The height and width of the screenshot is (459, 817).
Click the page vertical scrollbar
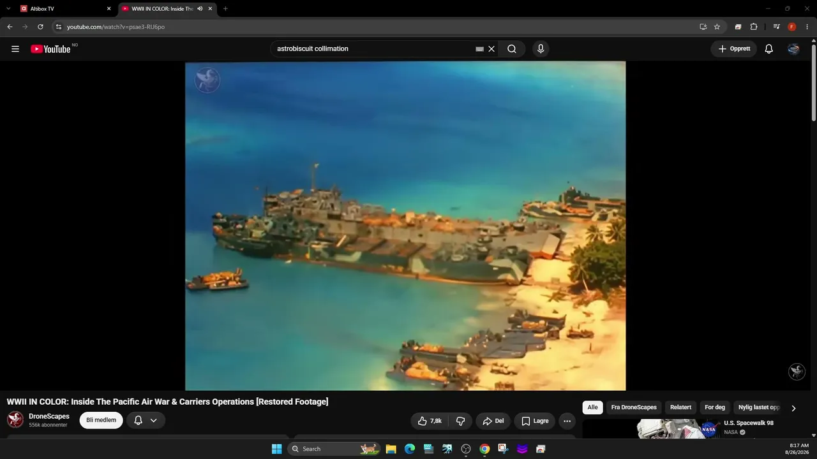tap(813, 82)
